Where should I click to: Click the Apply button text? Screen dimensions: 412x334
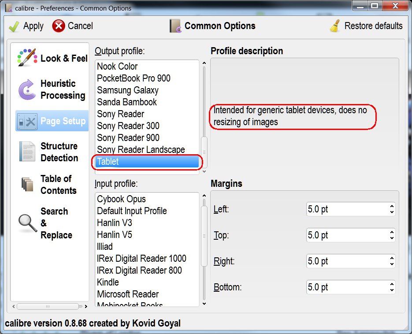(x=33, y=26)
